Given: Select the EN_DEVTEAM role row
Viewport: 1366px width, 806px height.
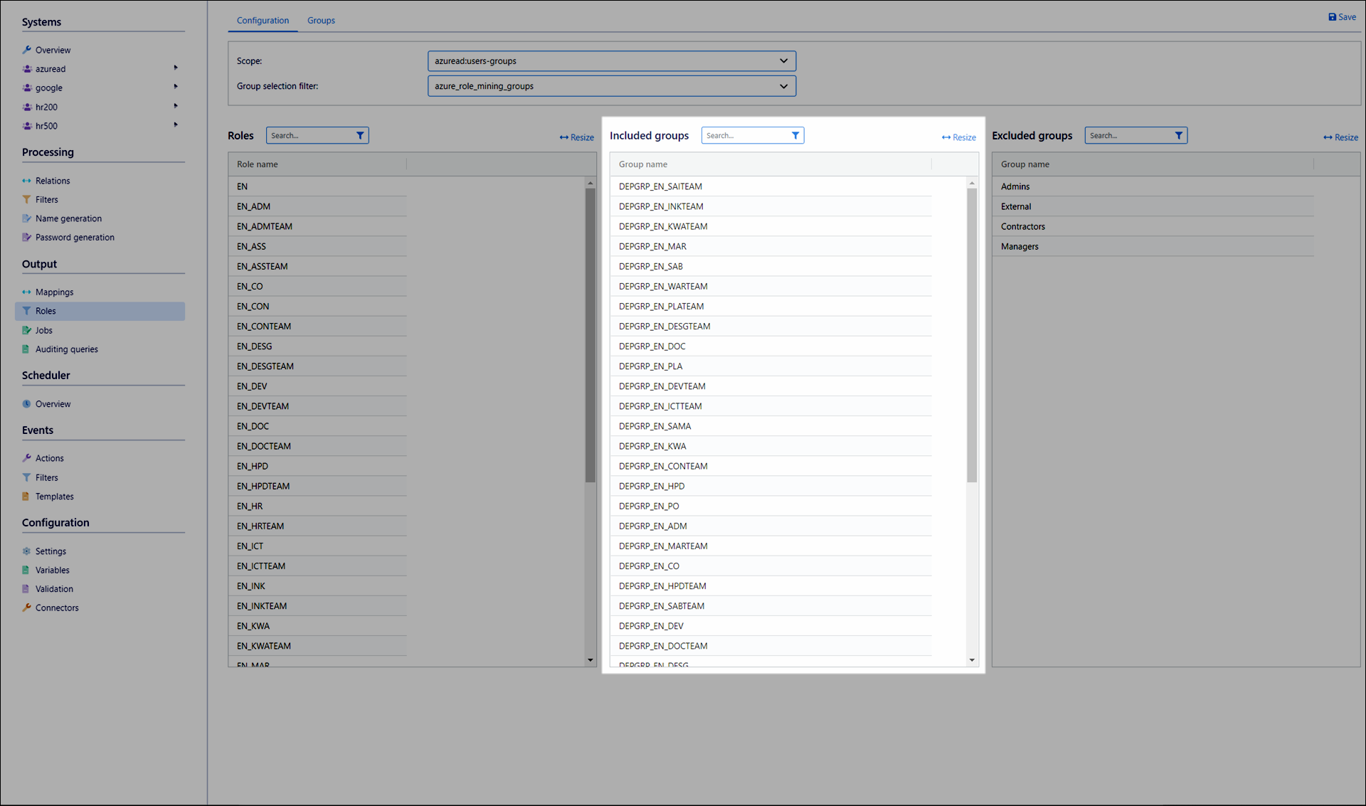Looking at the screenshot, I should click(x=263, y=406).
